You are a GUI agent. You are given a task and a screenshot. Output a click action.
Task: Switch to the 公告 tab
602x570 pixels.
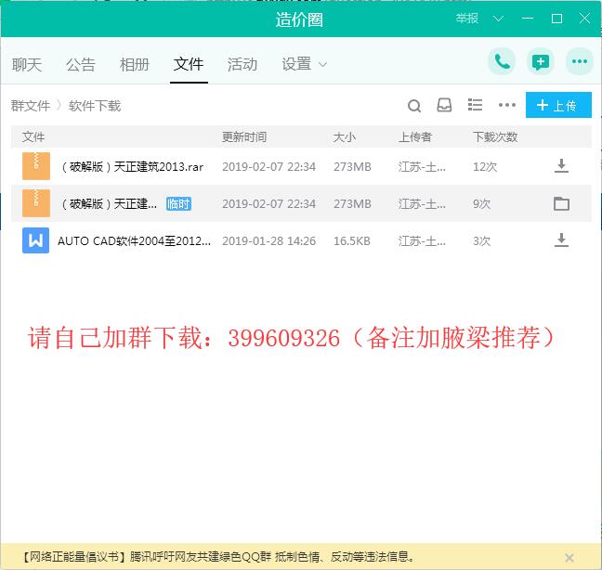(80, 64)
